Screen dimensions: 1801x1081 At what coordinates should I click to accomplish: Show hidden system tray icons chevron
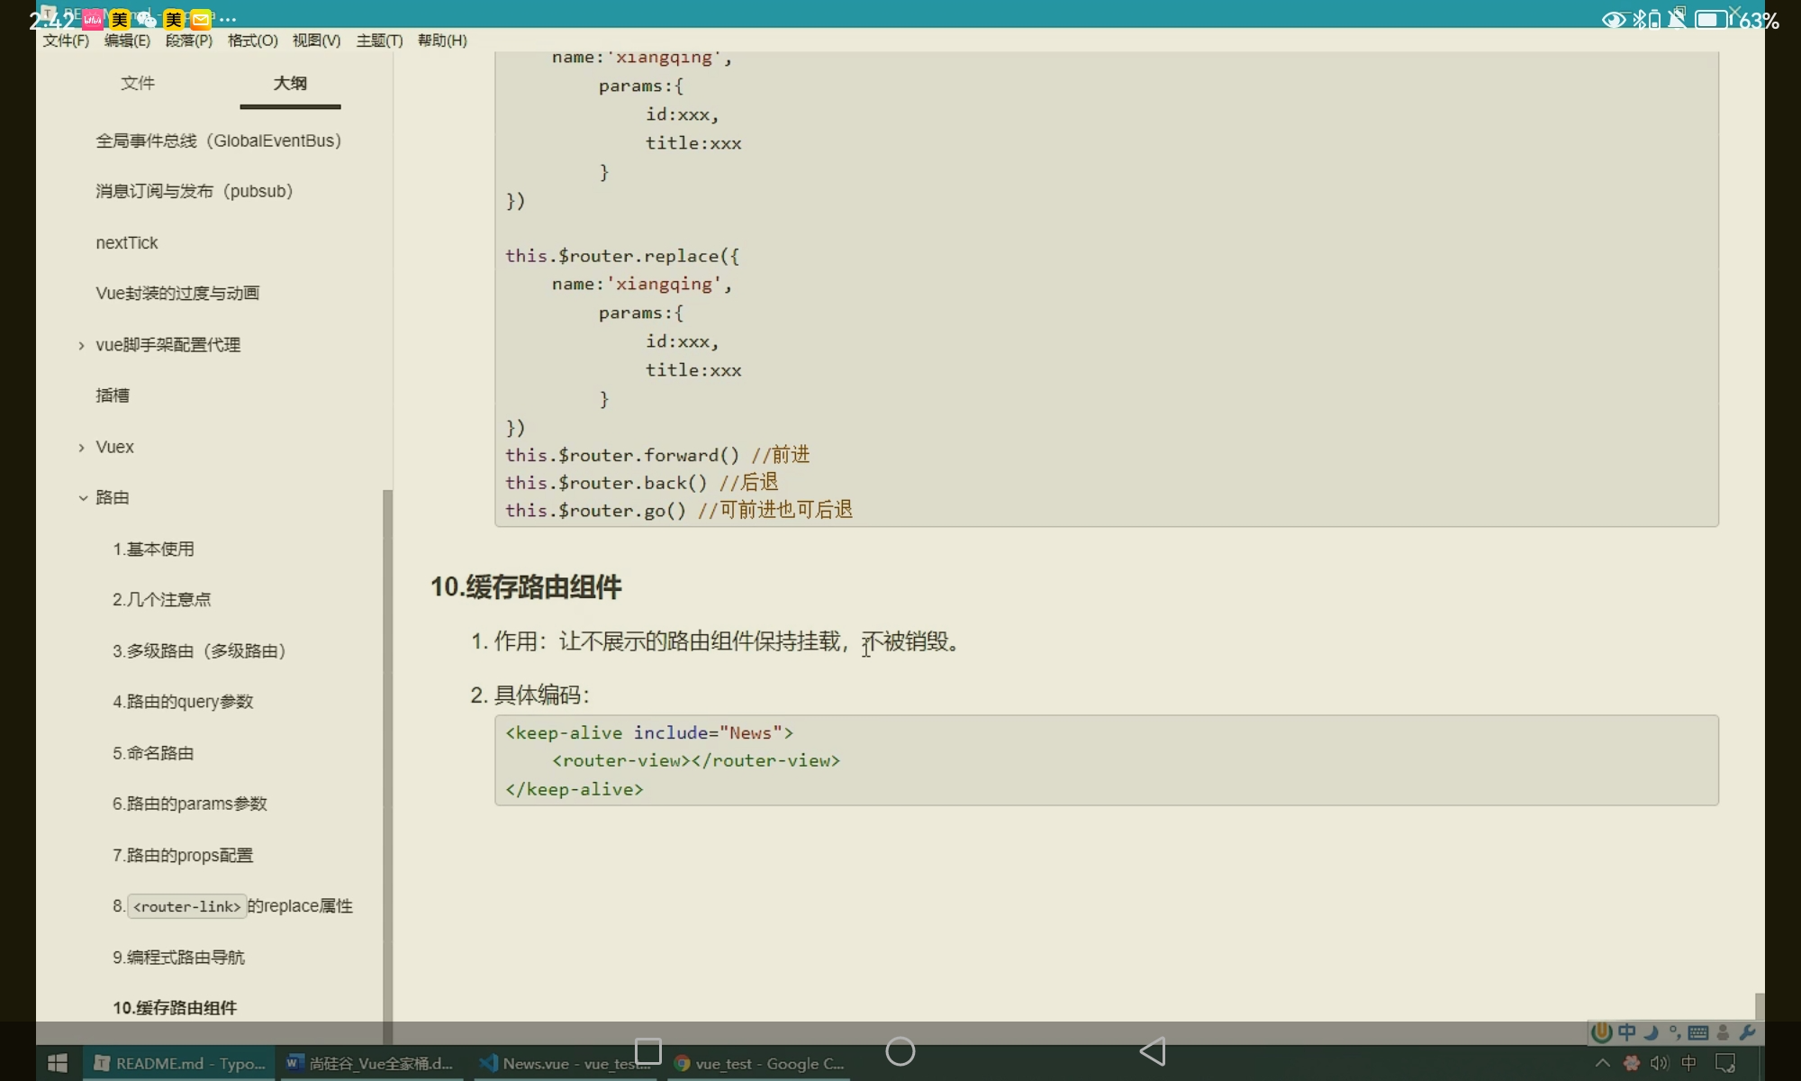pyautogui.click(x=1603, y=1064)
